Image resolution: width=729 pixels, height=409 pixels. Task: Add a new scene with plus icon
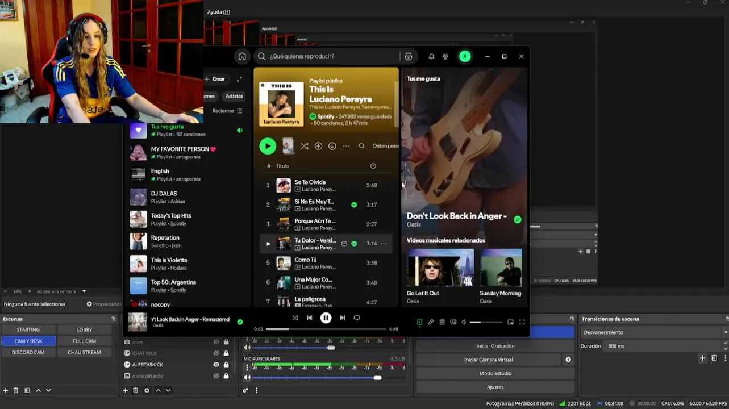tap(6, 390)
